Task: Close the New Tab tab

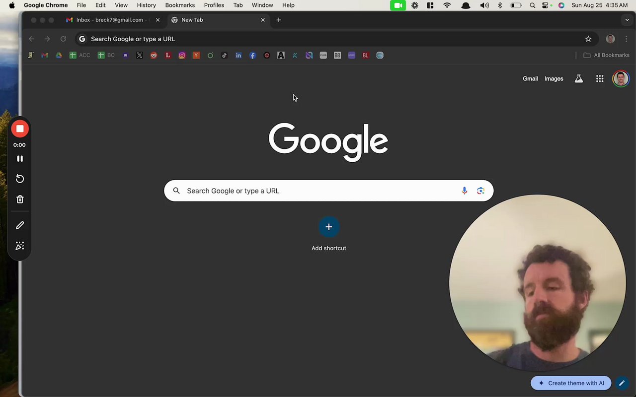Action: pos(263,20)
